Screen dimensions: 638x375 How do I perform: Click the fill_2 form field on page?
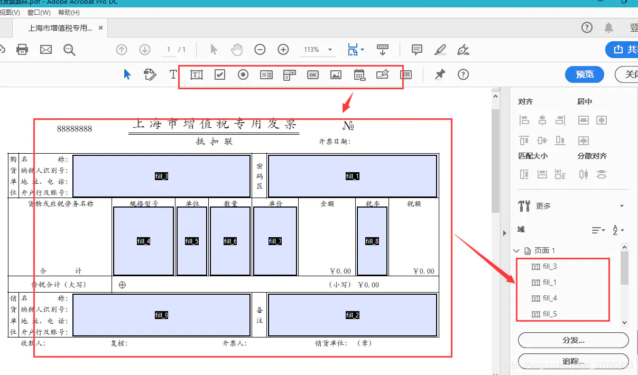point(353,315)
